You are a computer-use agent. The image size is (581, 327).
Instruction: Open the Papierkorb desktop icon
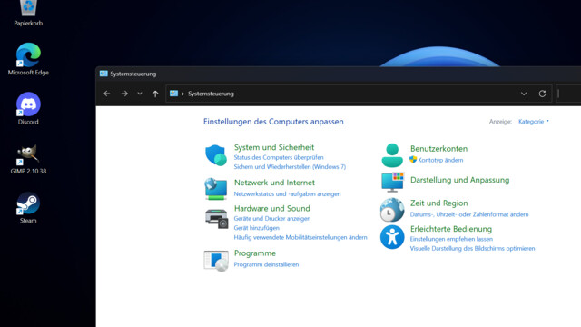pos(28,13)
